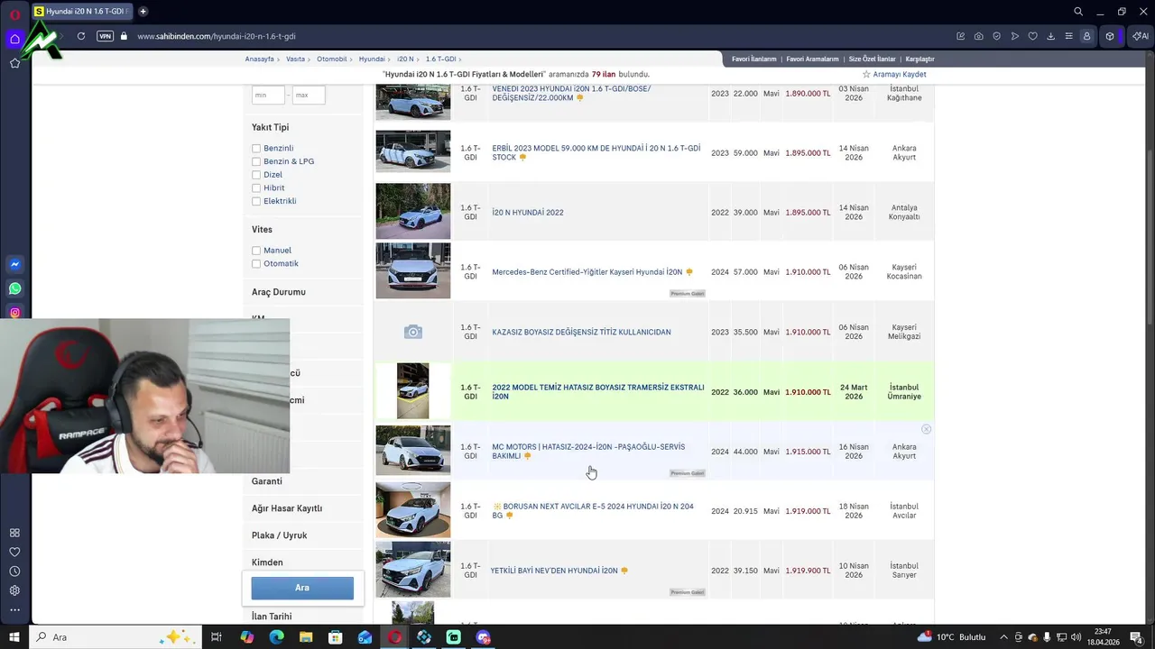Open Mercedes-Benz Certified listing car thumbnail

coord(413,270)
